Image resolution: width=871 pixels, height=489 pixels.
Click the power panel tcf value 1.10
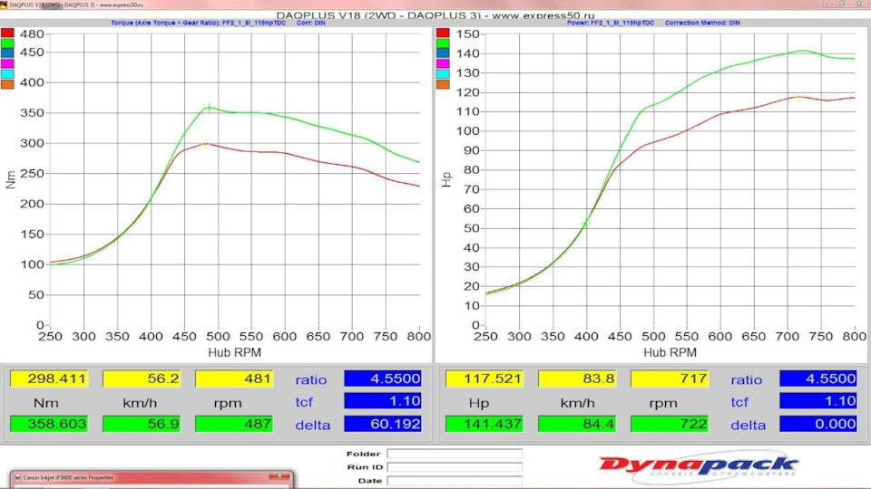(x=817, y=401)
